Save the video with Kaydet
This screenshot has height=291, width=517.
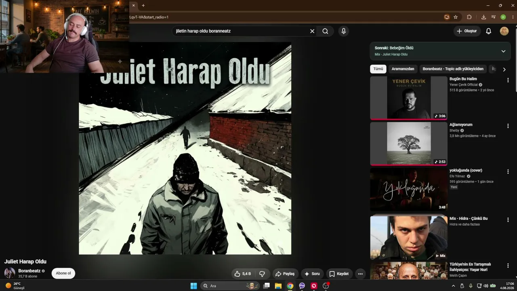339,274
